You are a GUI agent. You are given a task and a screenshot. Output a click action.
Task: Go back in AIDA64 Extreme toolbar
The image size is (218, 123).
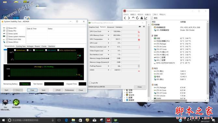pos(125,18)
